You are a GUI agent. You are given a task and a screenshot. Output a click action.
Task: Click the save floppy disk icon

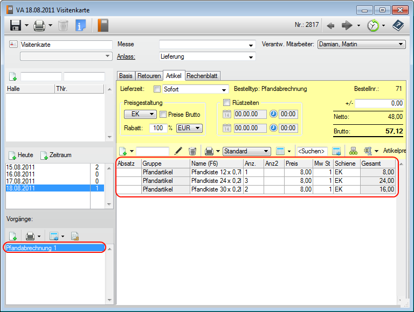tap(15, 25)
